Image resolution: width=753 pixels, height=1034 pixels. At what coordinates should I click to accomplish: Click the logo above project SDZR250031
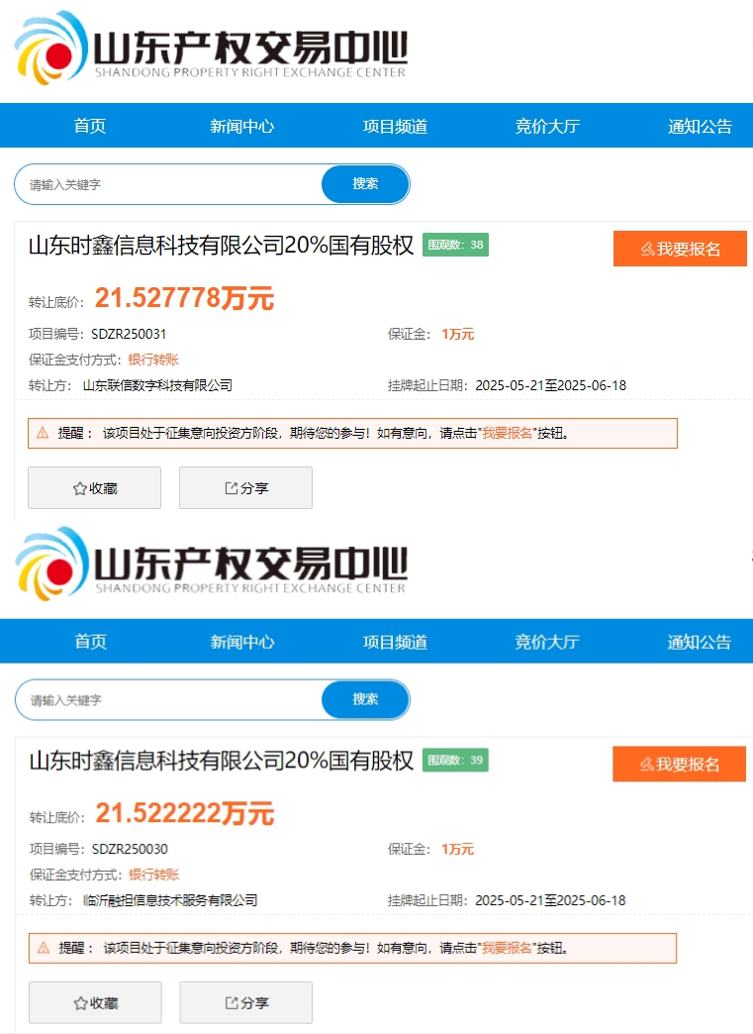(x=211, y=49)
